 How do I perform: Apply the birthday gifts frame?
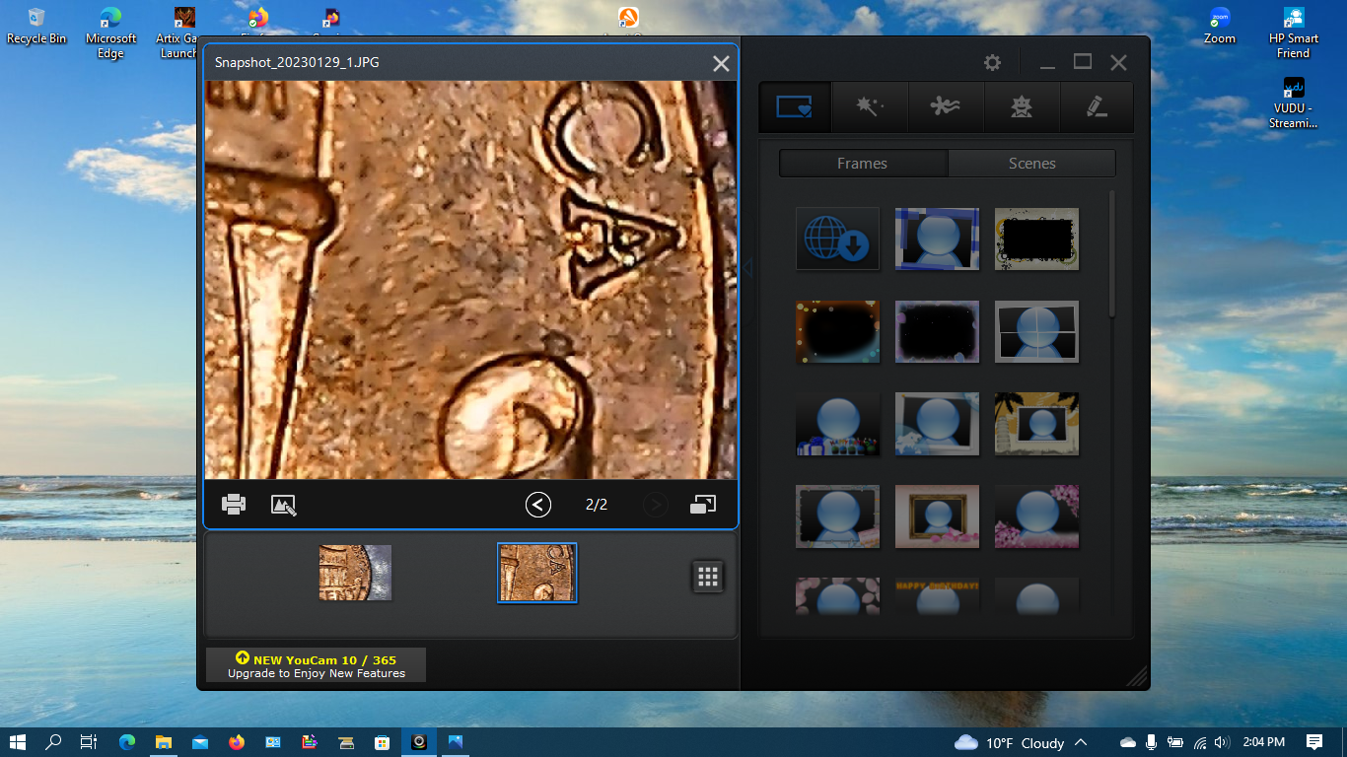[837, 425]
